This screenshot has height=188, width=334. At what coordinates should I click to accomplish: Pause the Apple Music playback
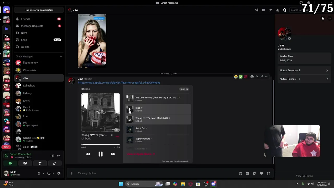coord(100,154)
